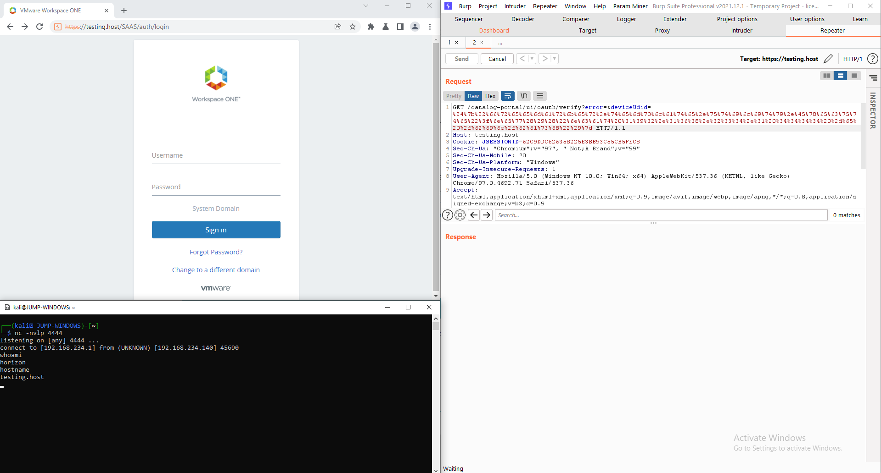Bookmark this page with the star icon
This screenshot has width=881, height=473.
(x=353, y=27)
